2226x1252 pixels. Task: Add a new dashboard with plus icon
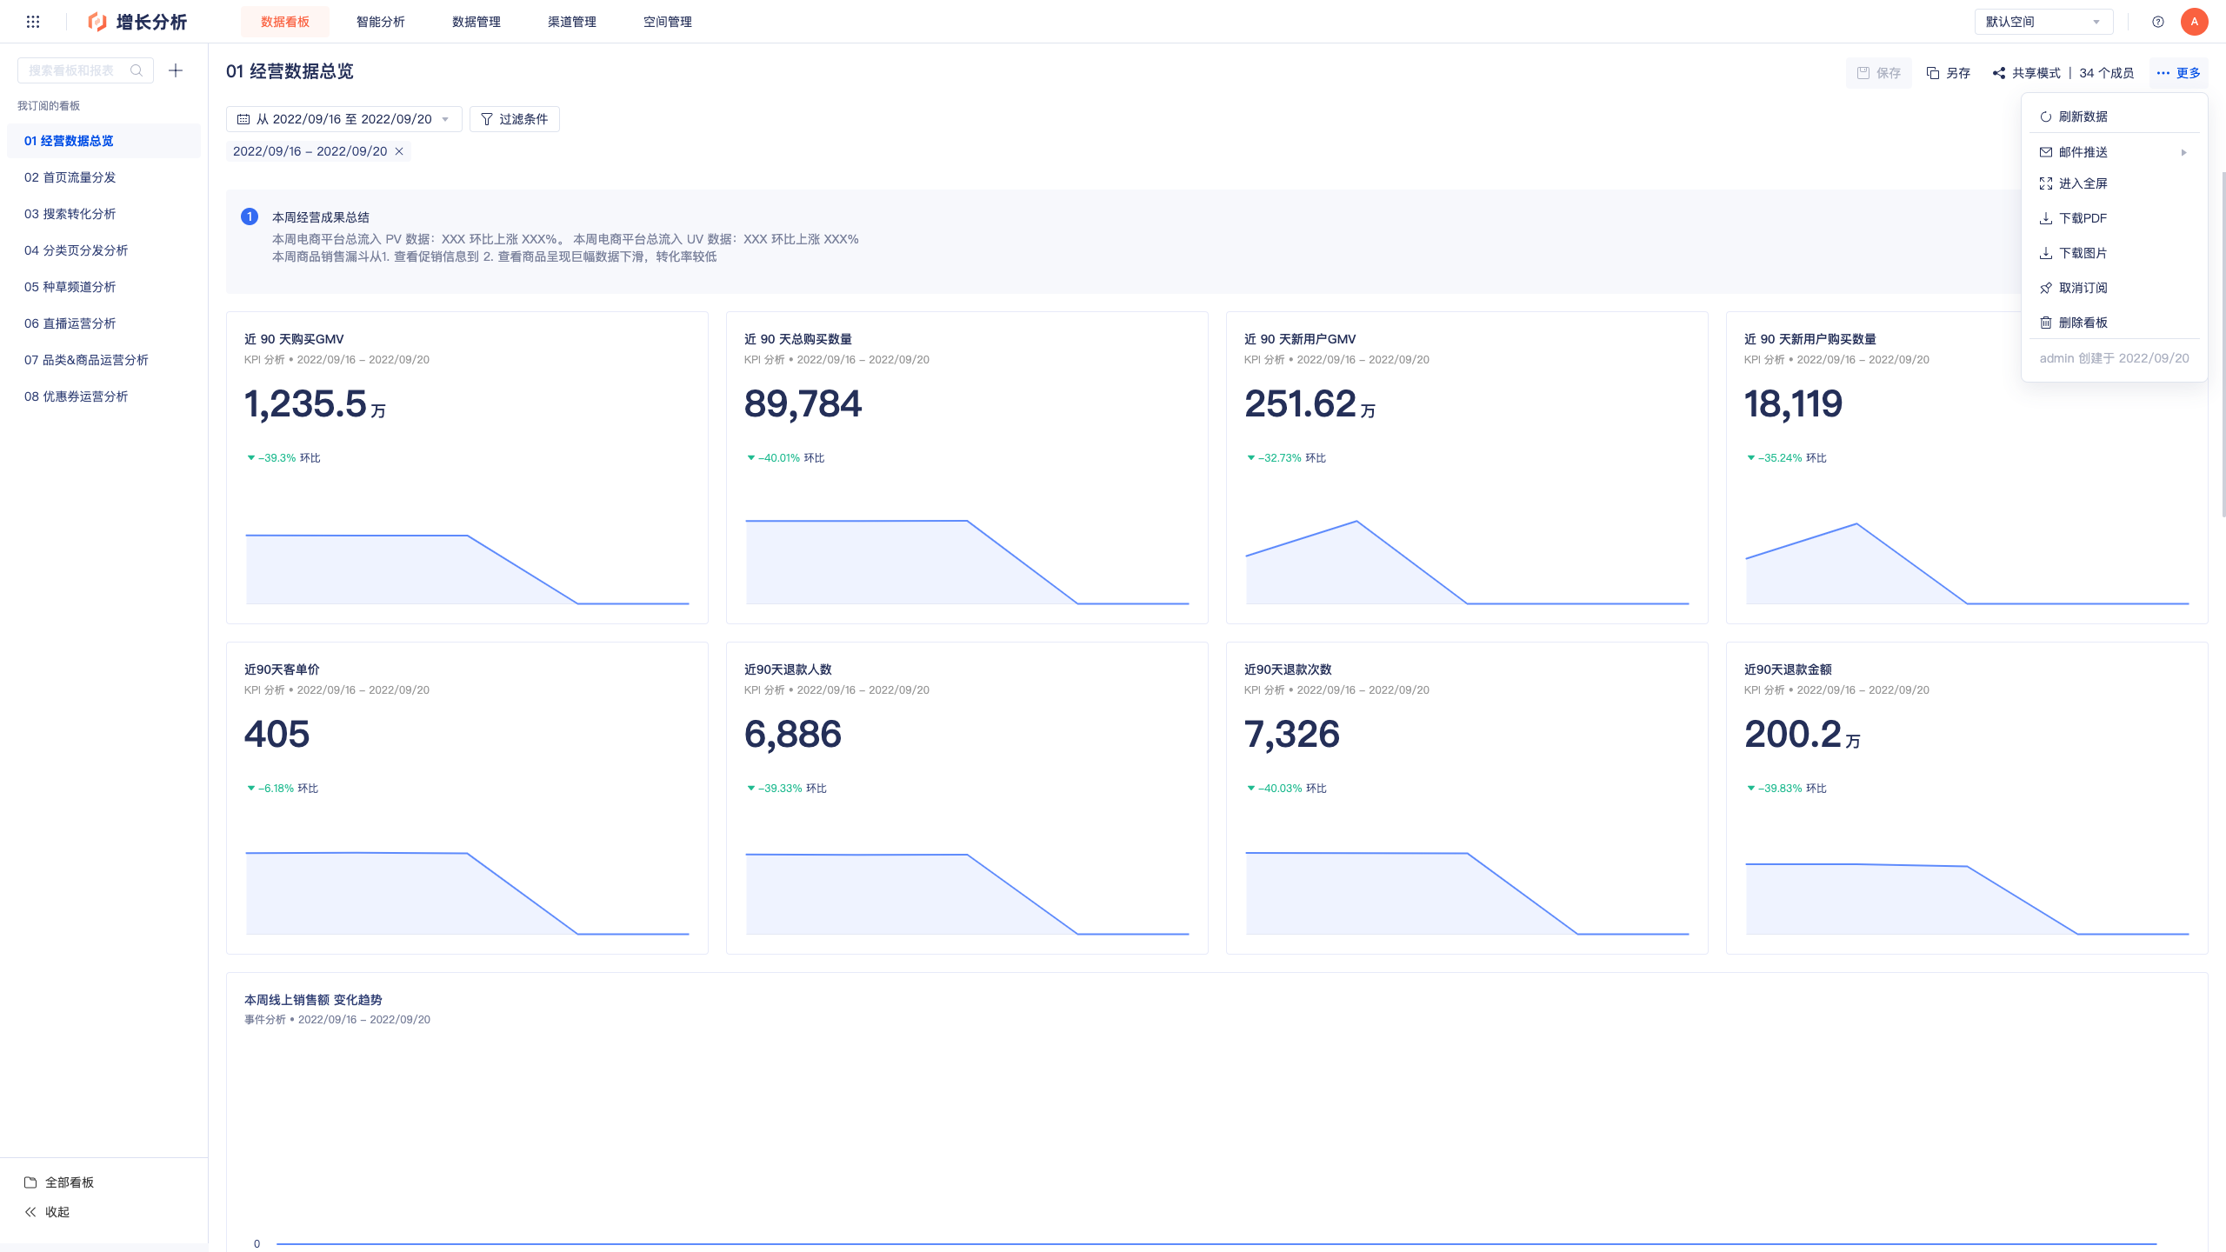pos(176,70)
